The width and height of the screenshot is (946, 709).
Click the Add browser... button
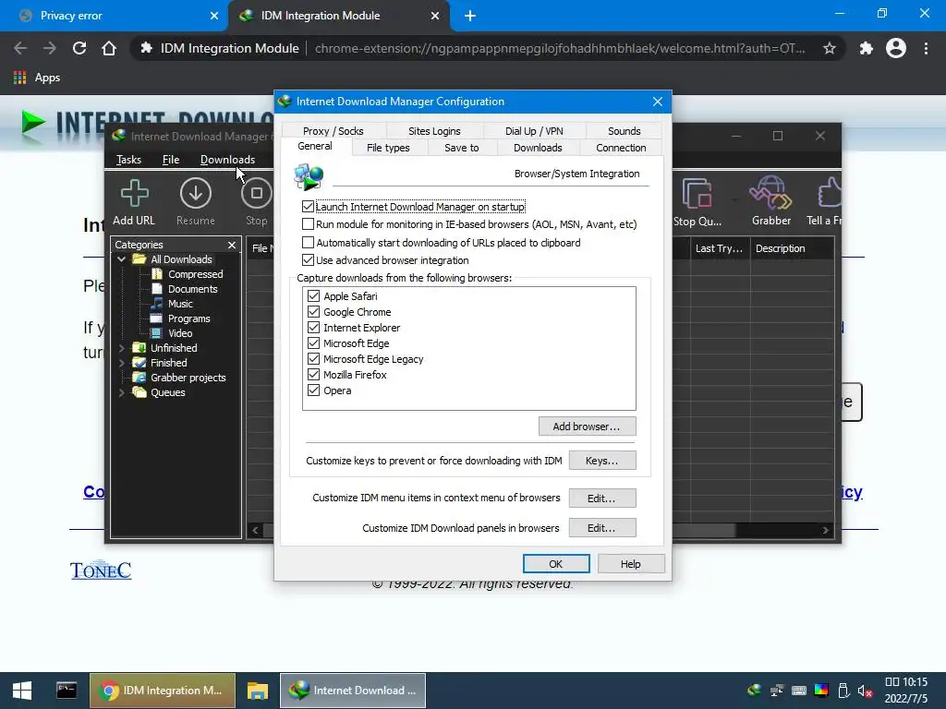tap(587, 427)
